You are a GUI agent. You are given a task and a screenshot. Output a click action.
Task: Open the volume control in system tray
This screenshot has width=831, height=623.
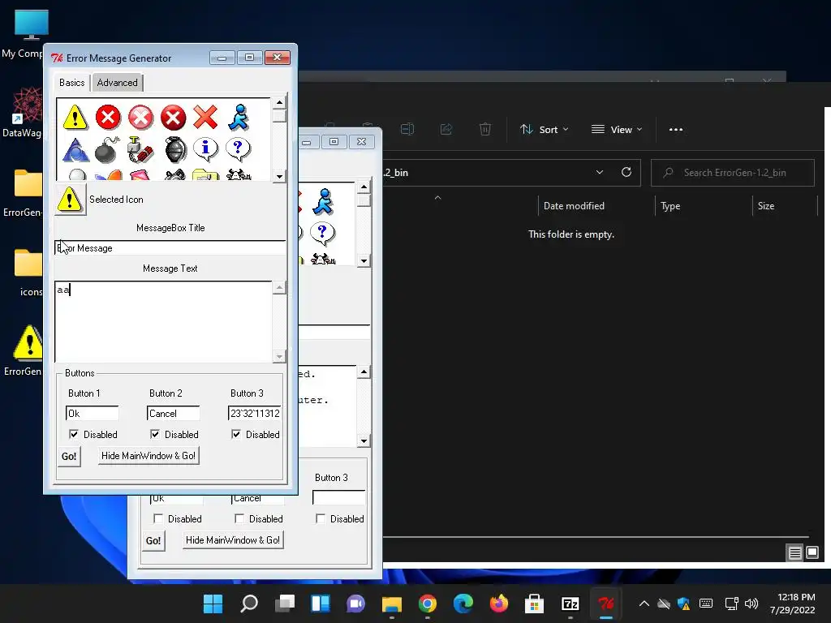coord(751,604)
